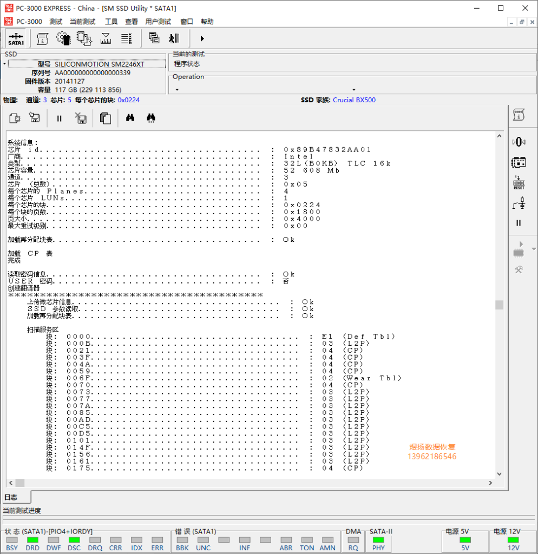Screen dimensions: 538x554
Task: Click the PHY SATA-II status indicator
Action: click(x=378, y=540)
